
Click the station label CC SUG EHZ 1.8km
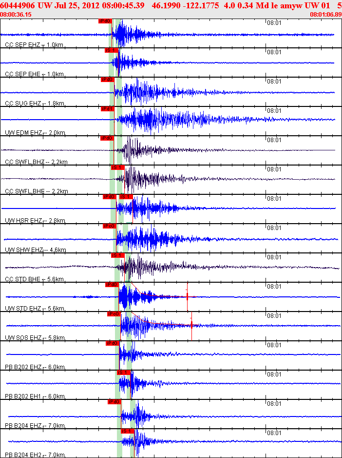pos(35,104)
